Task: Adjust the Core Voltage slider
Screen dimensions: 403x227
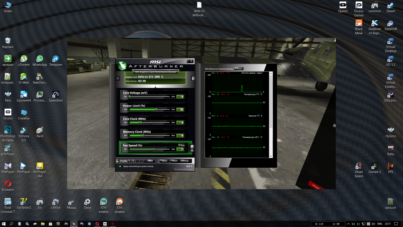Action: pyautogui.click(x=150, y=97)
